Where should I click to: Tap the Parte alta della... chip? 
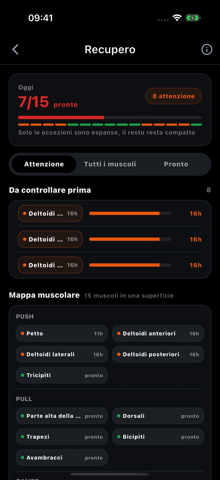click(x=62, y=416)
